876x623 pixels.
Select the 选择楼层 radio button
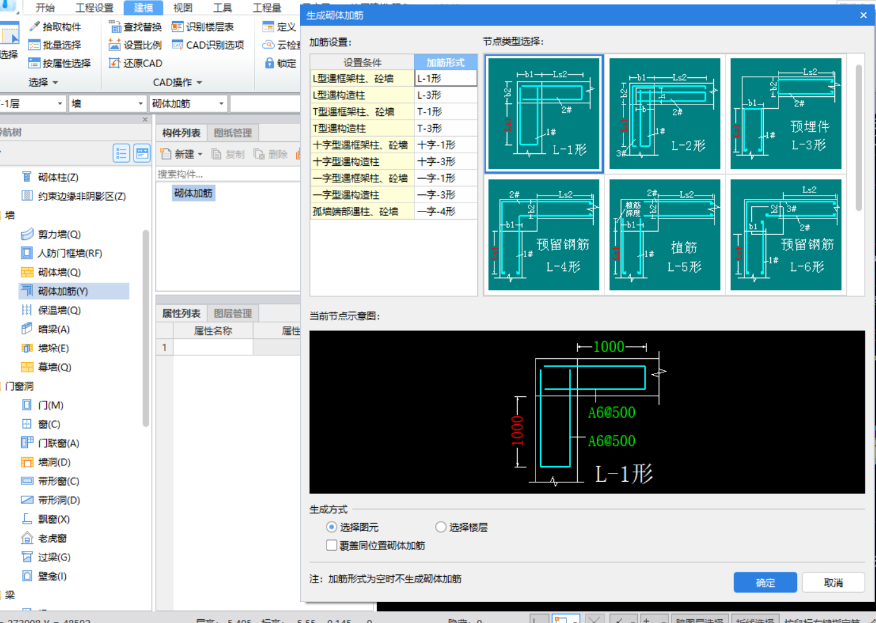tap(441, 527)
